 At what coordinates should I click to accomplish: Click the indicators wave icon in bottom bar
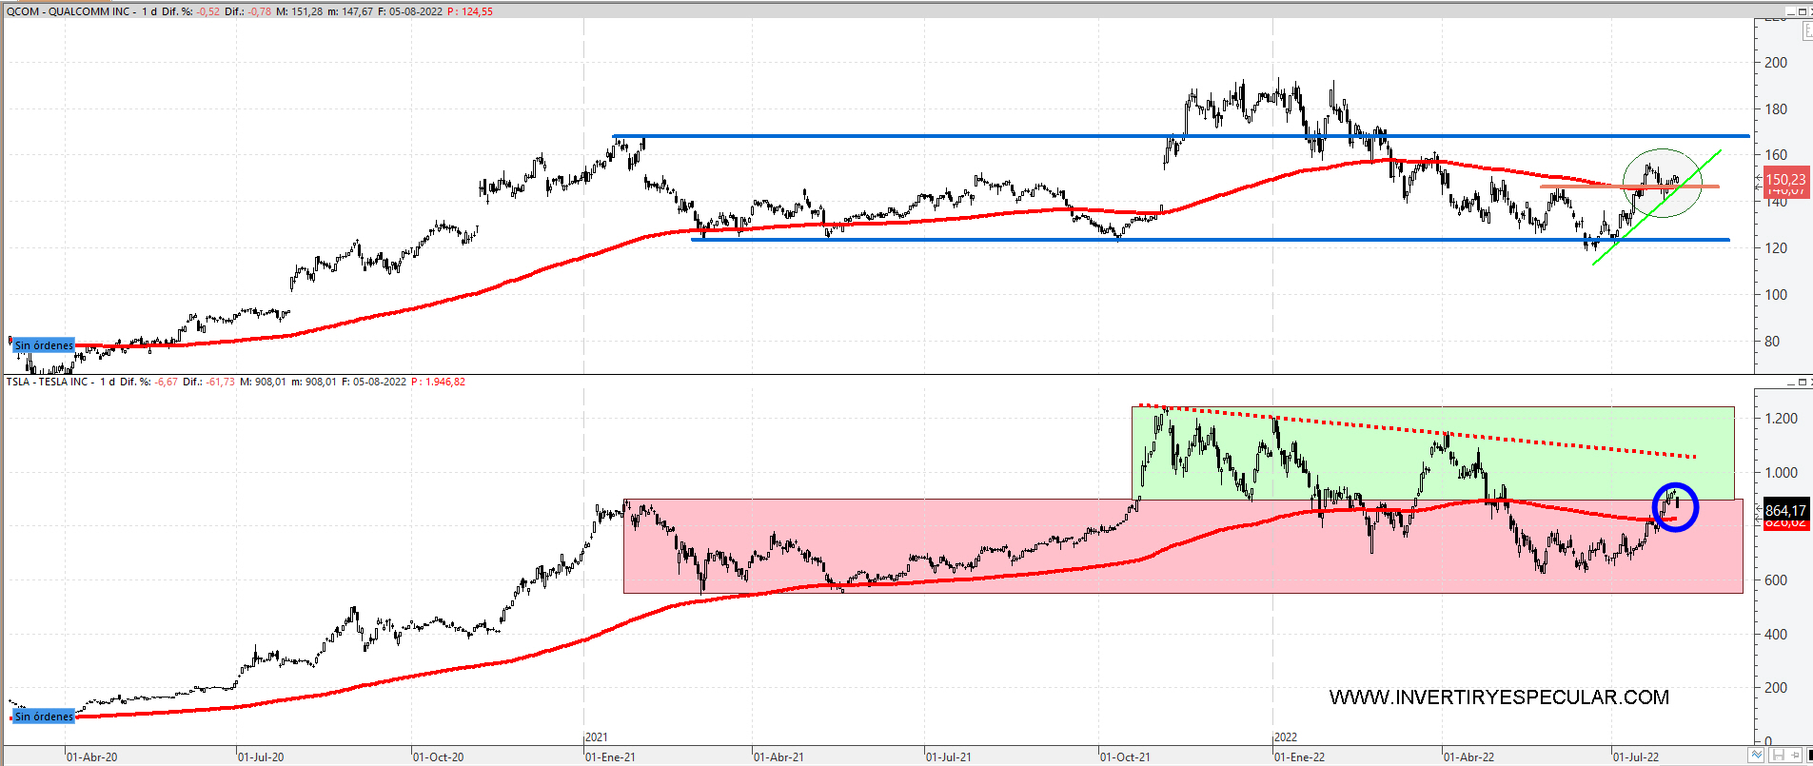pyautogui.click(x=1757, y=756)
